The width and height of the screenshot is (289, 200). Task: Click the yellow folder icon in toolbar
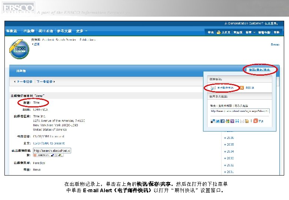point(219,33)
